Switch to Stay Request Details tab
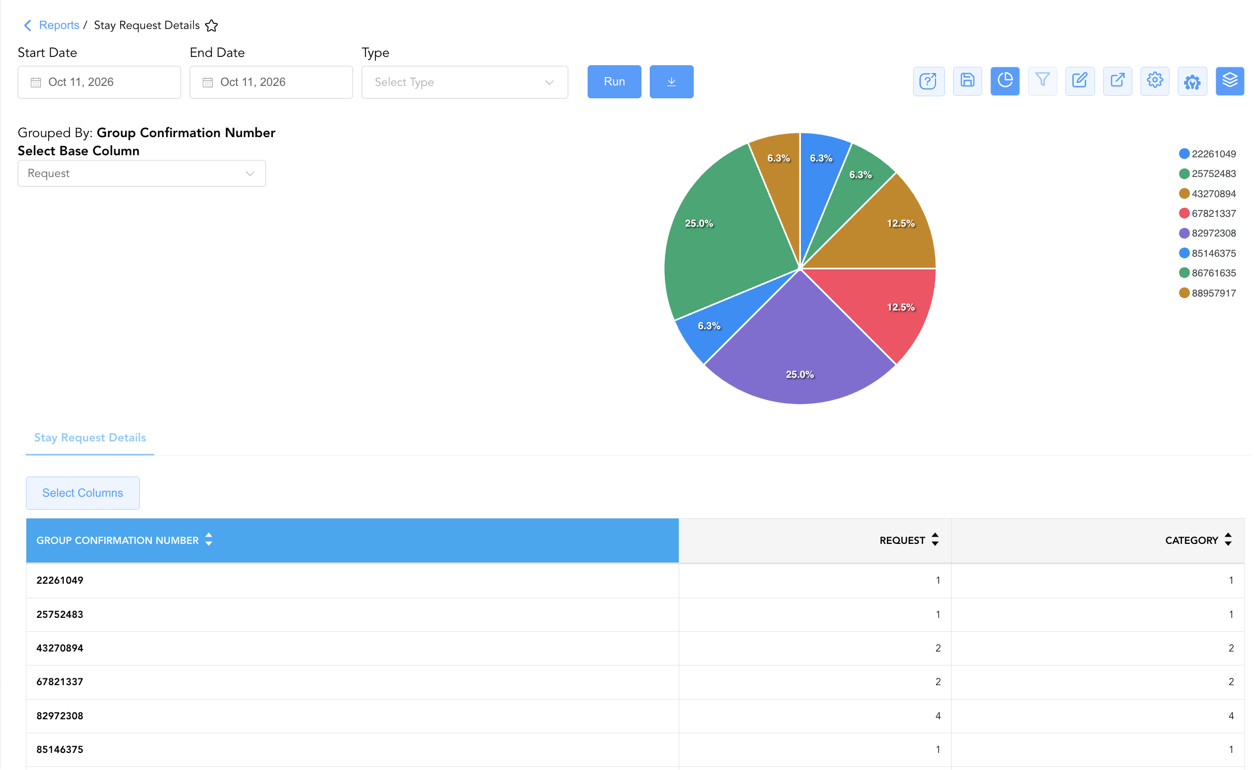1256x770 pixels. (90, 438)
